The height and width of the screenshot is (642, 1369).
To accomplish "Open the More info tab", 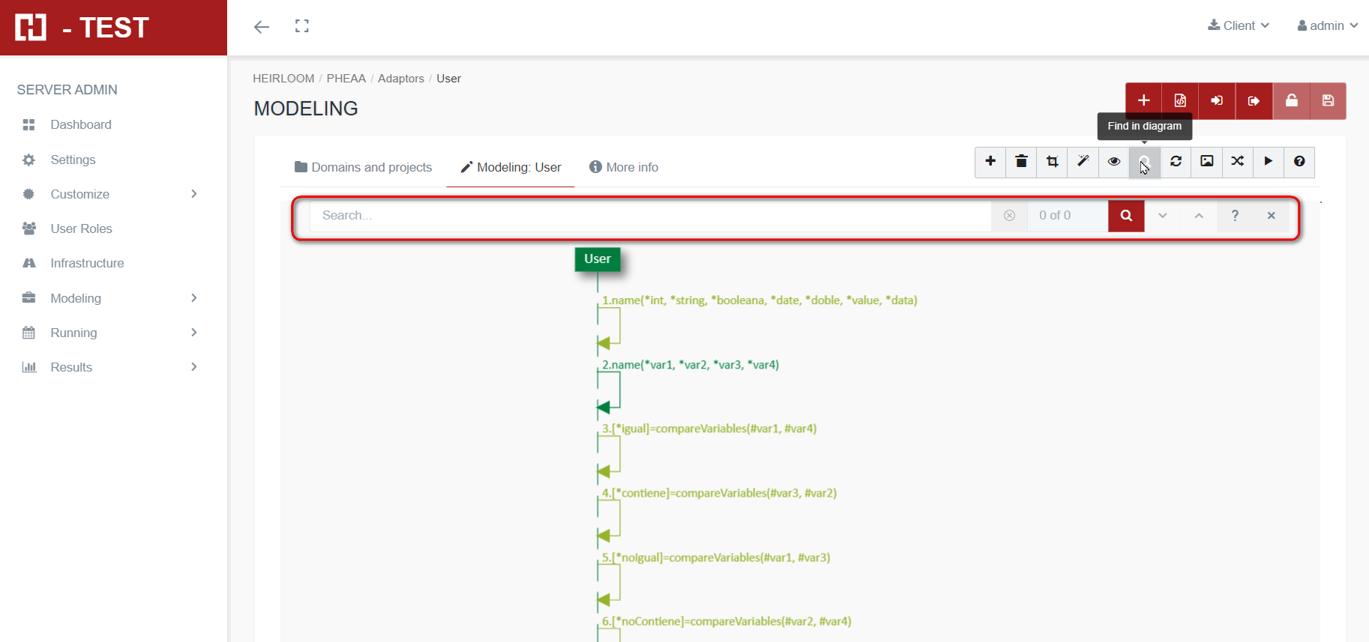I will tap(624, 167).
